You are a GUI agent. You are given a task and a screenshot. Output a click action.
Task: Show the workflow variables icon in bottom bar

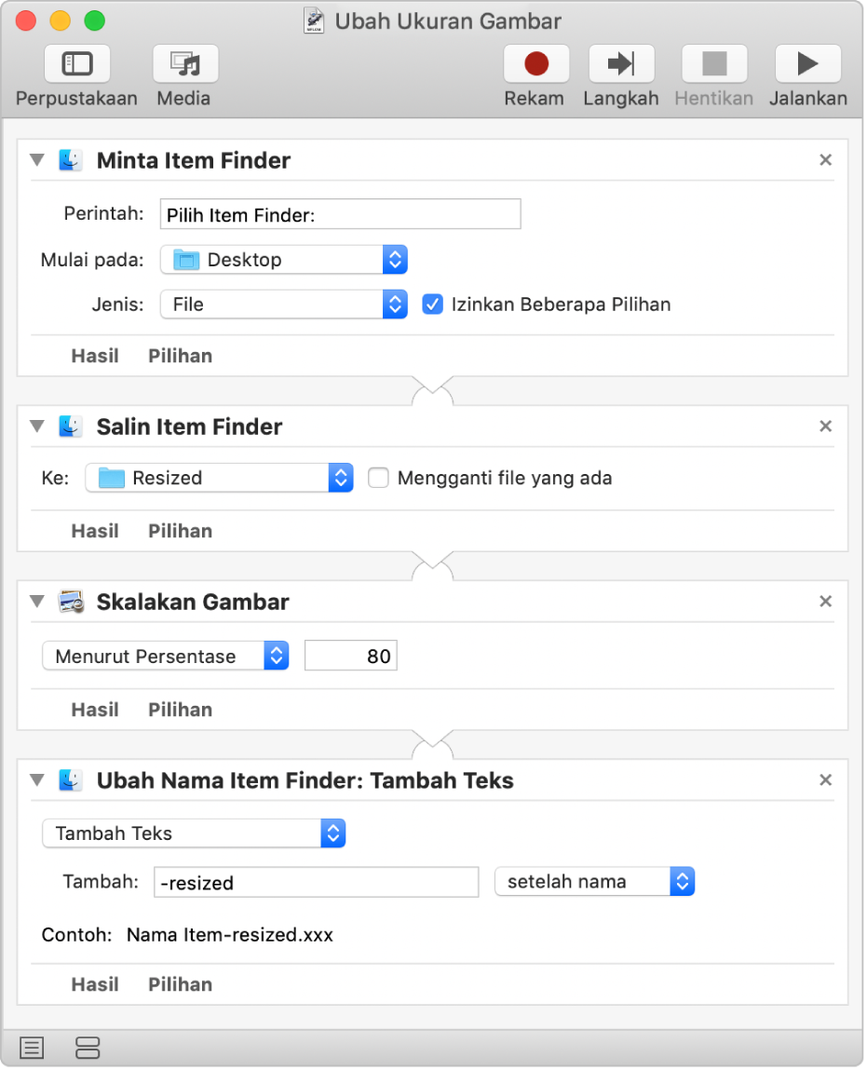pyautogui.click(x=88, y=1048)
